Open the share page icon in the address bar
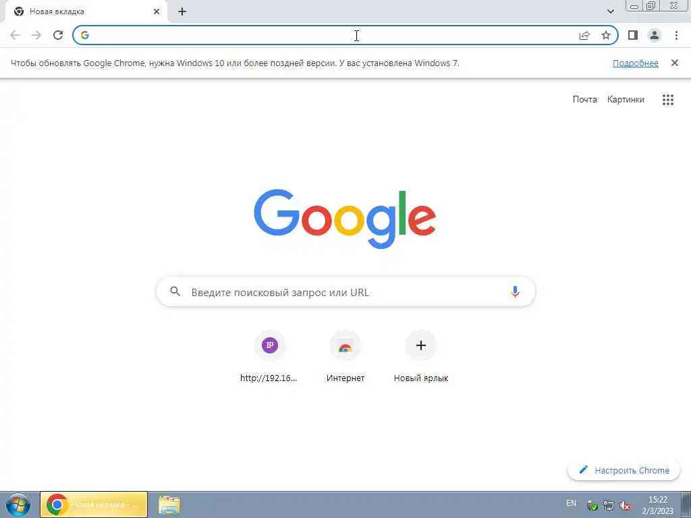 pyautogui.click(x=584, y=35)
